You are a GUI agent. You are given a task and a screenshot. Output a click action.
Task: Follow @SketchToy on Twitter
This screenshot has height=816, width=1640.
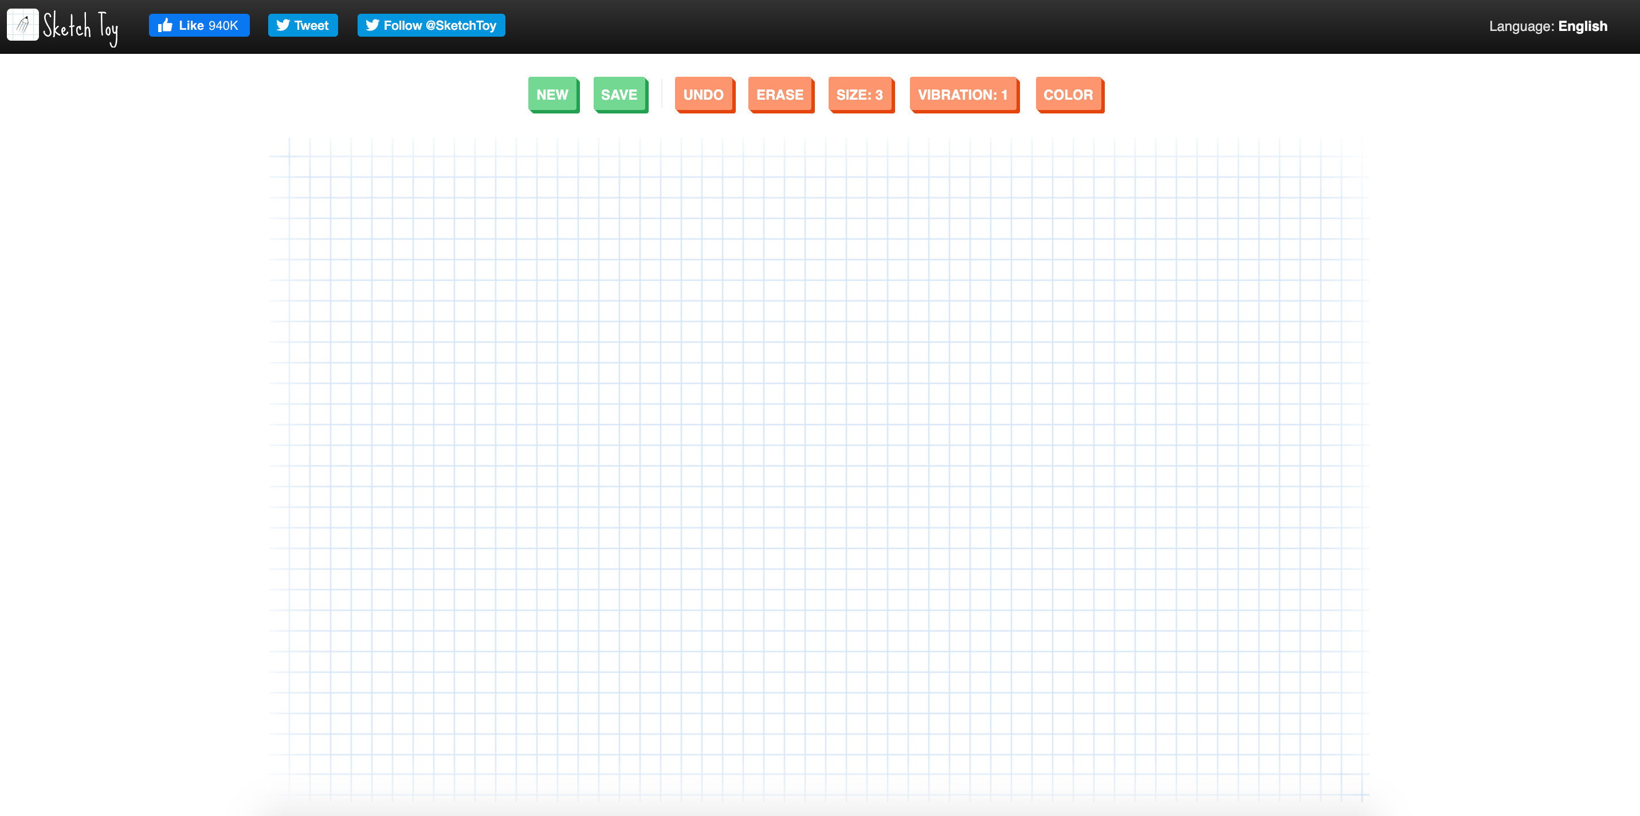(431, 25)
